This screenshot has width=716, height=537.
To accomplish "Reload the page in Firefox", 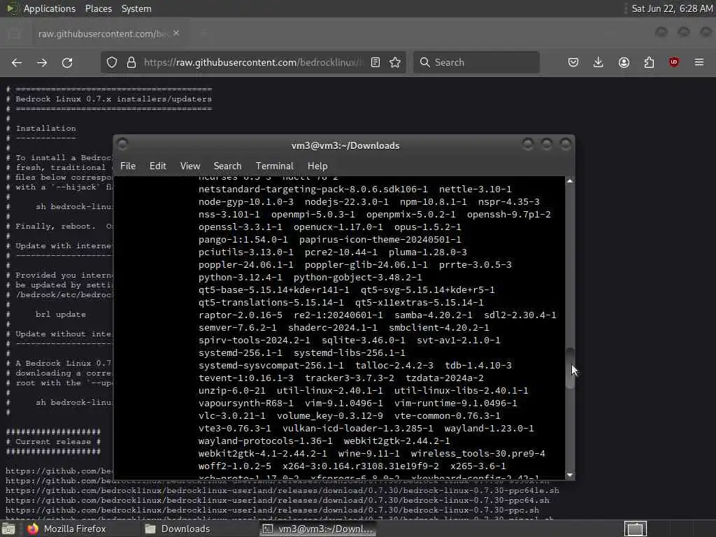I will click(67, 62).
